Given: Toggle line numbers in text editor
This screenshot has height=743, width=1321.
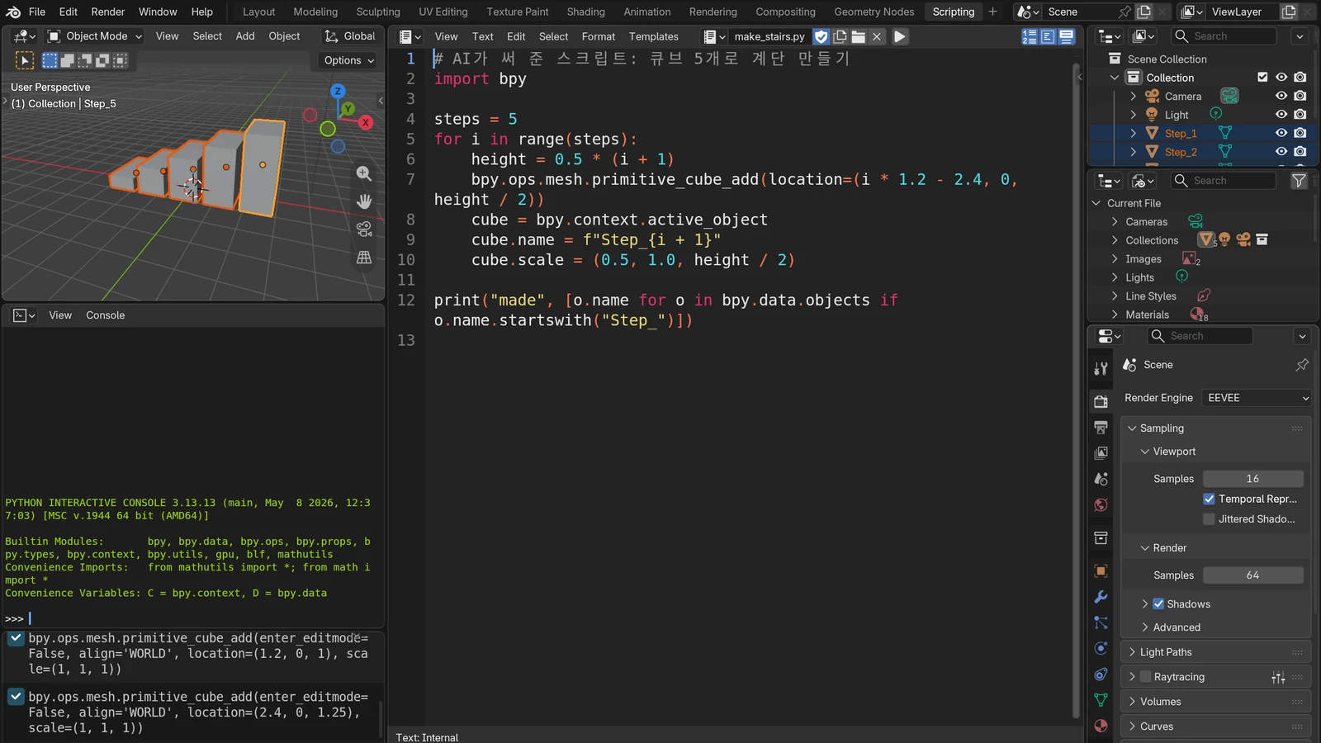Looking at the screenshot, I should pyautogui.click(x=1030, y=36).
